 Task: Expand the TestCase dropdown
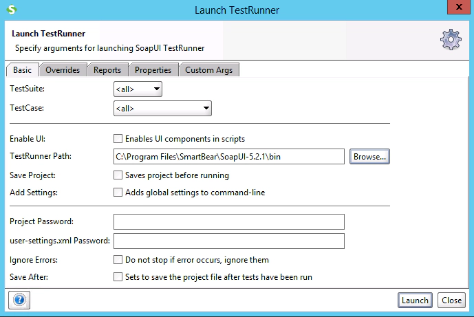pyautogui.click(x=162, y=109)
